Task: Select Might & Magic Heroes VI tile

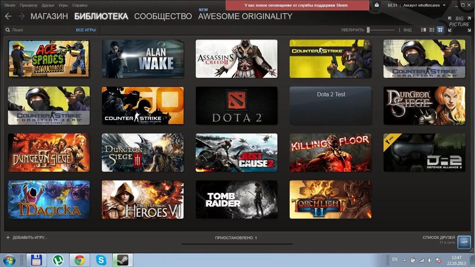Action: (x=143, y=200)
